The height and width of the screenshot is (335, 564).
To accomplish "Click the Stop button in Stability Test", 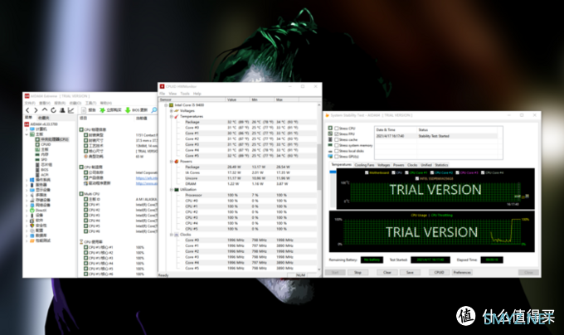I will pyautogui.click(x=357, y=273).
